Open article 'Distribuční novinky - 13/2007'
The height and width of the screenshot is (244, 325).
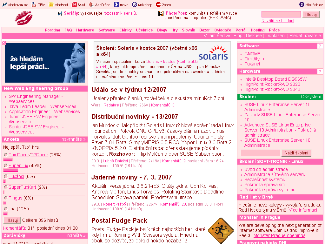click(x=135, y=117)
